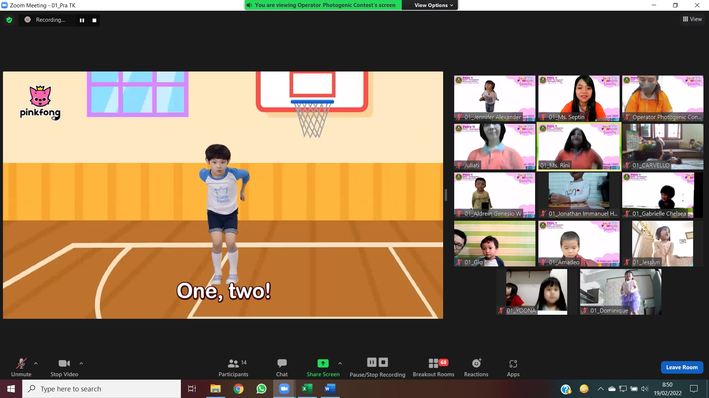The height and width of the screenshot is (398, 709).
Task: Click Zoom window title bar icon
Action: point(5,5)
